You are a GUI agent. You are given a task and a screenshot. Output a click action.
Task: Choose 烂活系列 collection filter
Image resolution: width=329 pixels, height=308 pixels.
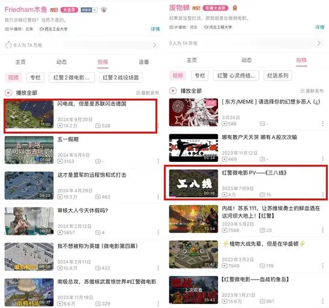[278, 75]
